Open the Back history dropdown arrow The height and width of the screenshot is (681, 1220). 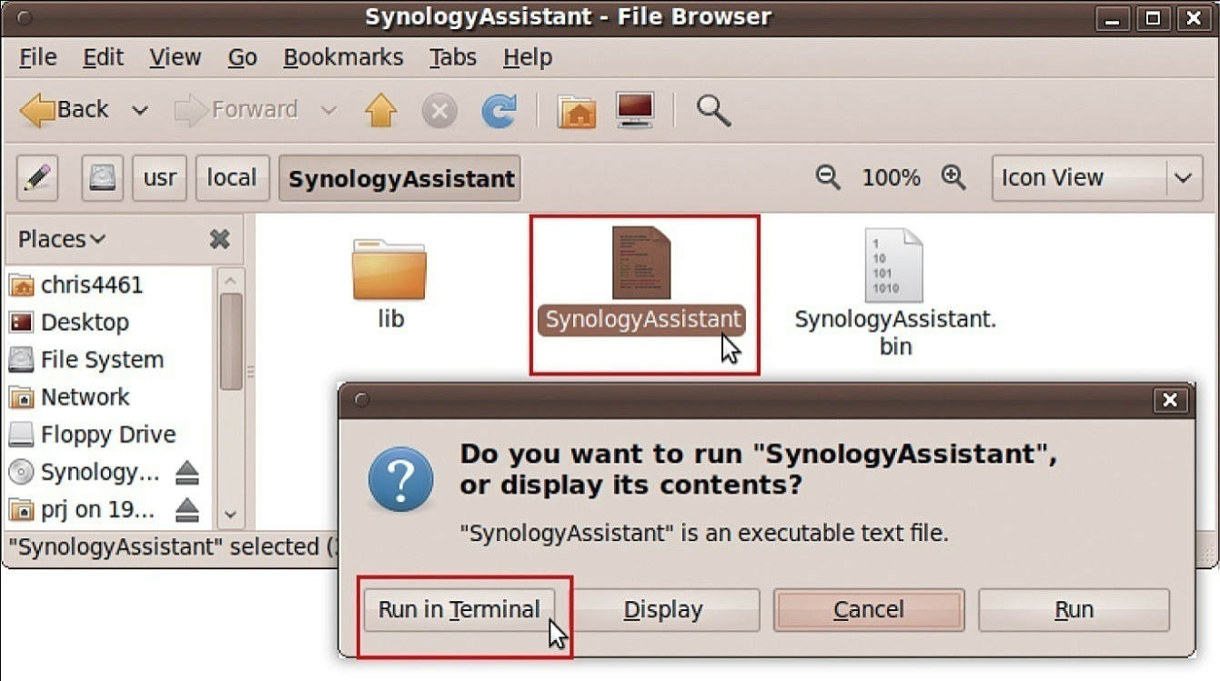point(140,111)
